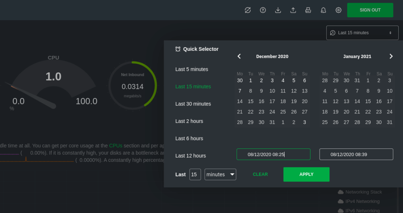This screenshot has width=403, height=213.
Task: Click the Last number input showing 15
Action: (195, 174)
